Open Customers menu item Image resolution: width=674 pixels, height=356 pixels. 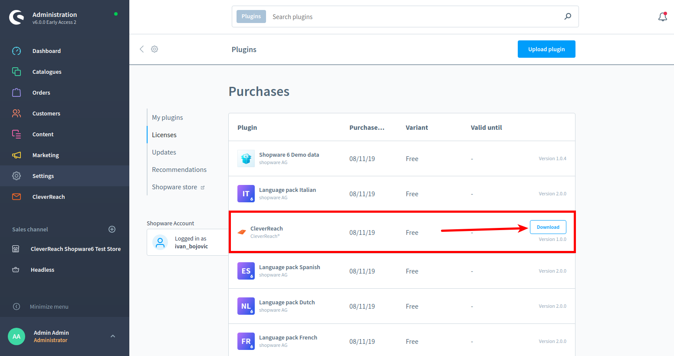(46, 113)
